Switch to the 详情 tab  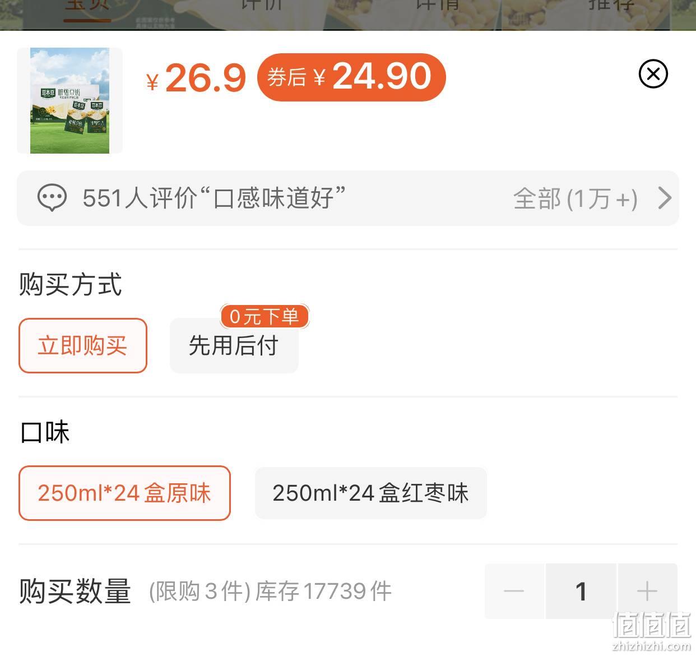click(x=437, y=6)
